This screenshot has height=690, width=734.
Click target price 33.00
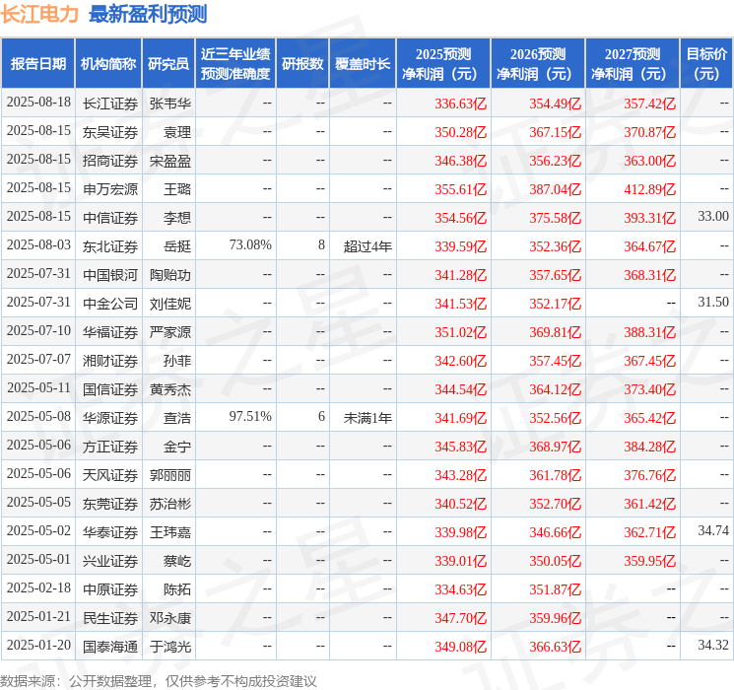point(713,217)
